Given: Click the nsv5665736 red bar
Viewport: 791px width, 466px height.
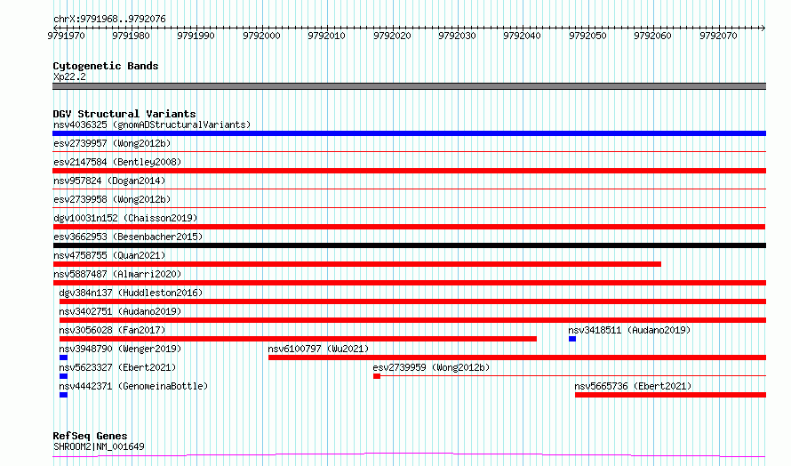Looking at the screenshot, I should (670, 395).
